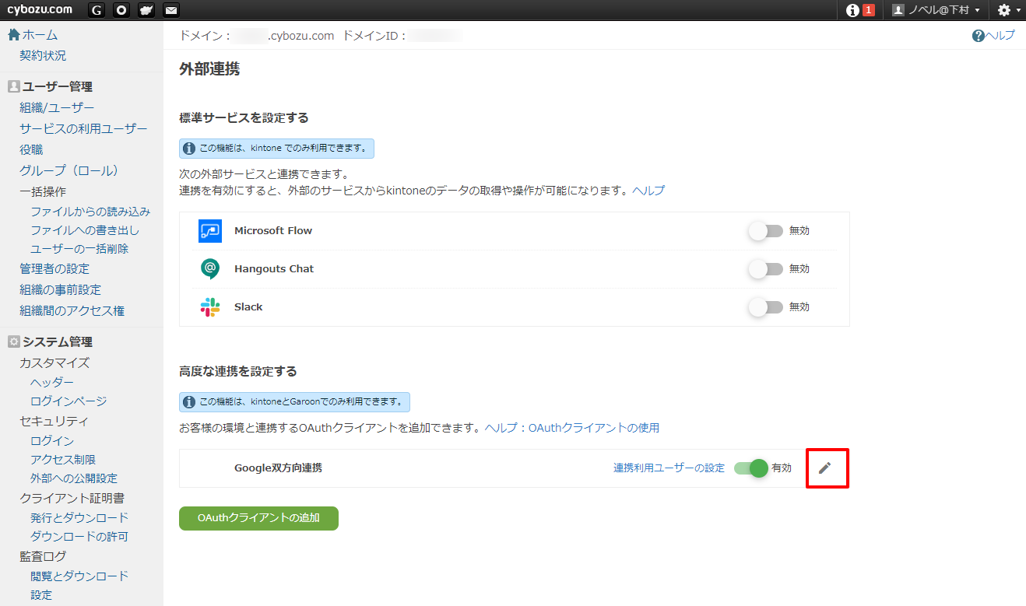Click the Microsoft Flow service icon
This screenshot has height=606, width=1026.
[x=210, y=231]
